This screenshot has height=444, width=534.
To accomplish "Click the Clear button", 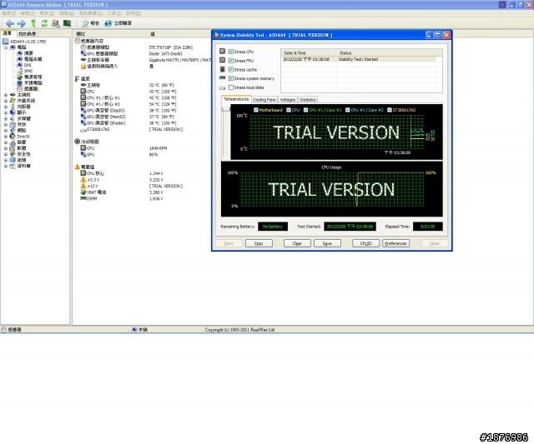I will tap(297, 243).
